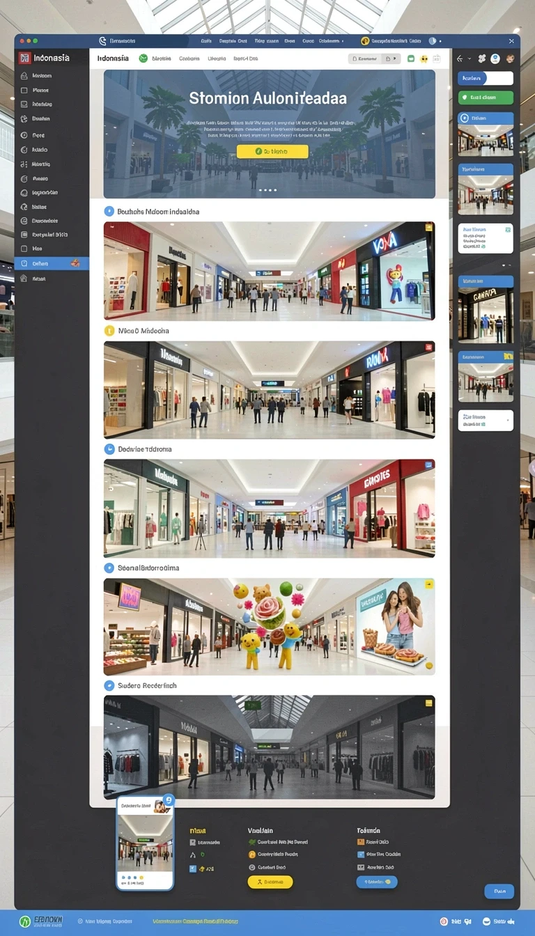
Task: Click the blue pill button in footer 'Toāindn' column
Action: tap(377, 882)
